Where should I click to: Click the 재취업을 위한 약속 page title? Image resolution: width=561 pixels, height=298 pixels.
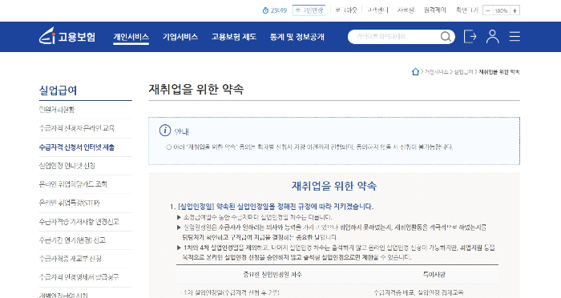pyautogui.click(x=196, y=89)
